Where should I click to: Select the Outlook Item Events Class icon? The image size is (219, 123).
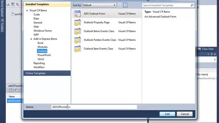coord(78,49)
